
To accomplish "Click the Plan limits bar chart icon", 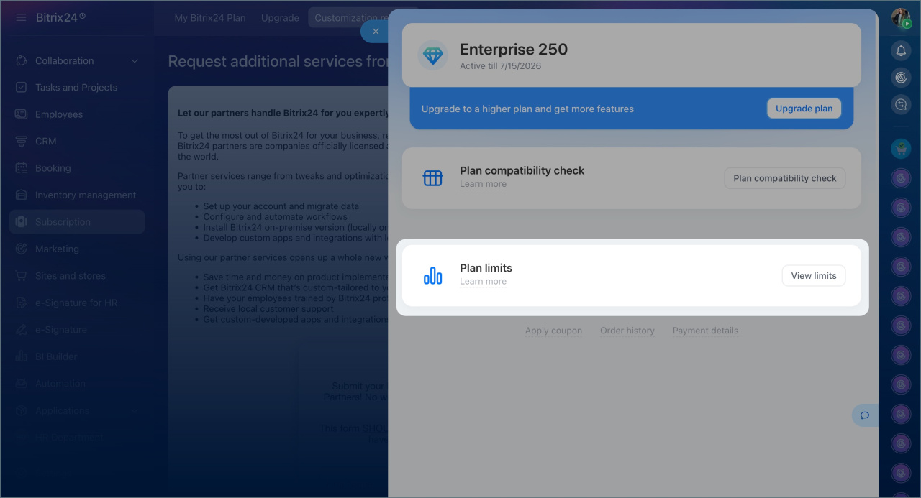I will 432,276.
